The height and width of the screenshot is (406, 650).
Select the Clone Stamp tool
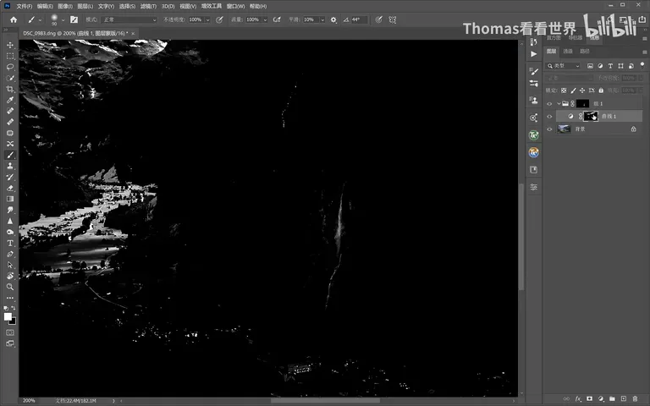tap(10, 166)
